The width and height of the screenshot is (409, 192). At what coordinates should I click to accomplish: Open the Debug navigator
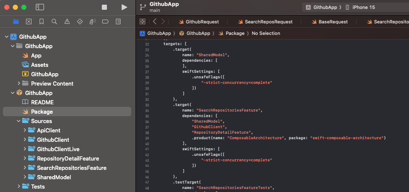pos(92,22)
